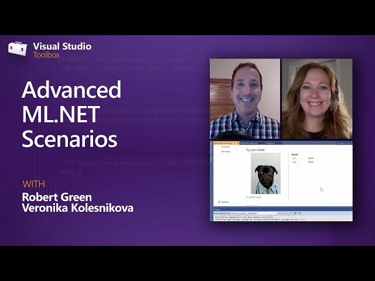Image resolution: width=375 pixels, height=281 pixels.
Task: Click the woman with headset video
Action: click(x=317, y=98)
